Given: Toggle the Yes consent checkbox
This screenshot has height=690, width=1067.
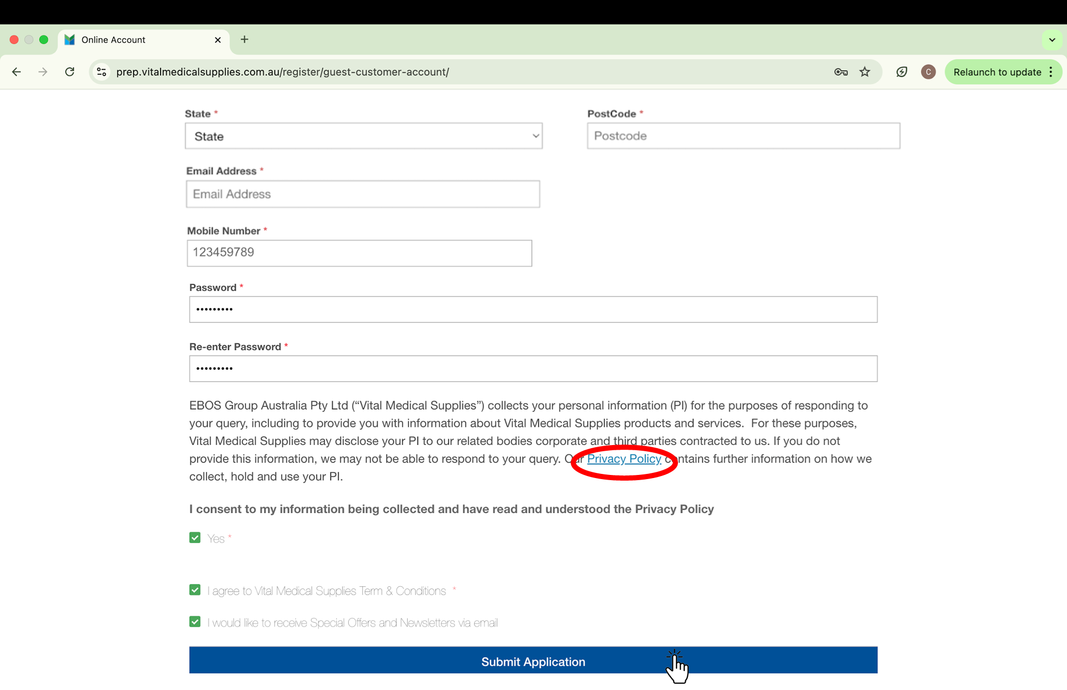Looking at the screenshot, I should point(195,538).
